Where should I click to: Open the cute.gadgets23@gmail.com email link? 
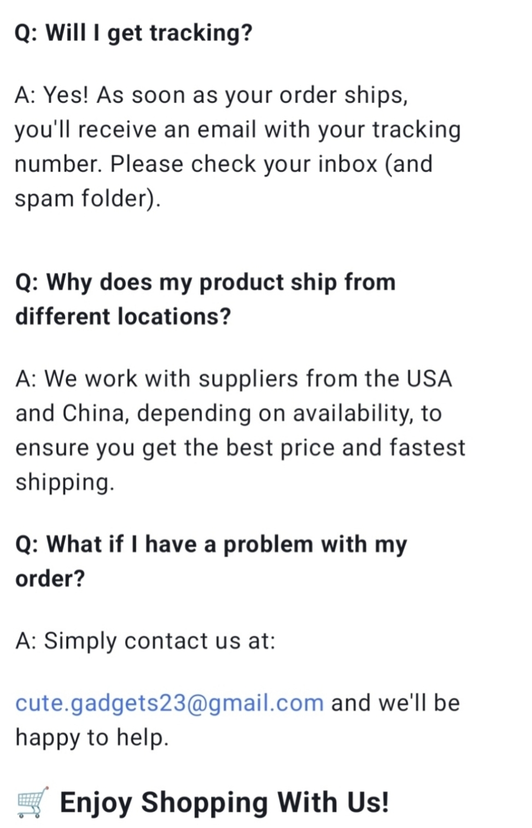coord(169,703)
